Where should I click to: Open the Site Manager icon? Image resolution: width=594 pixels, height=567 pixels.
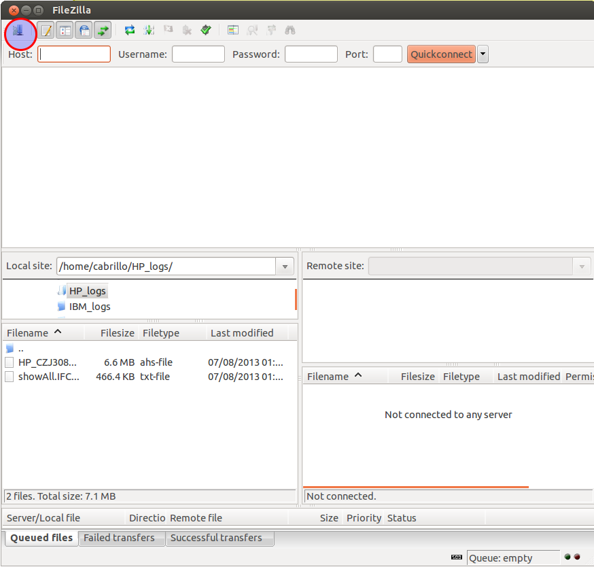point(18,31)
